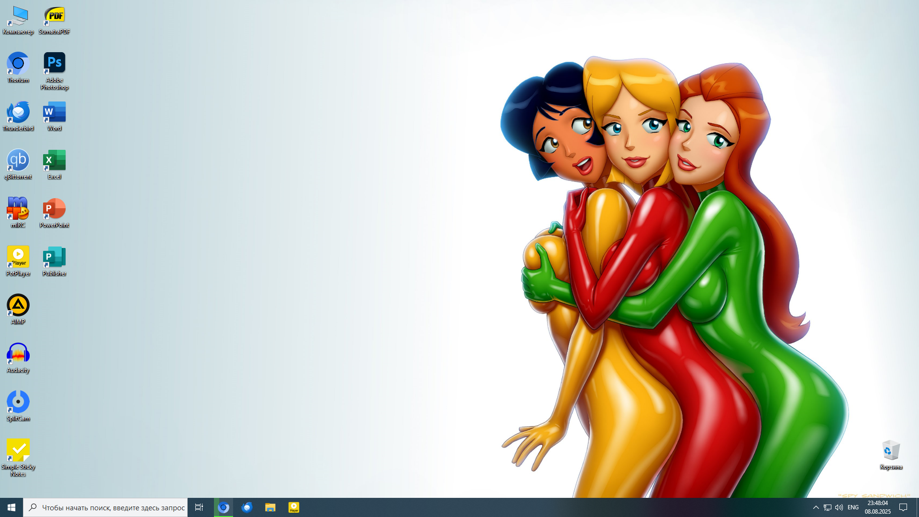919x517 pixels.
Task: Open the volume control in tray
Action: 839,507
